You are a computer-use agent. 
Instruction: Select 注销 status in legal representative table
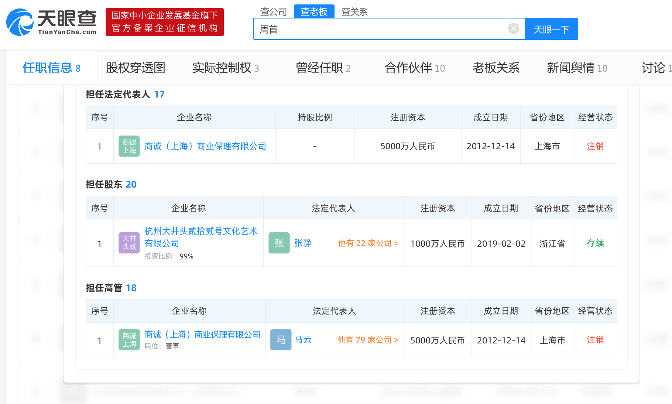click(x=595, y=146)
